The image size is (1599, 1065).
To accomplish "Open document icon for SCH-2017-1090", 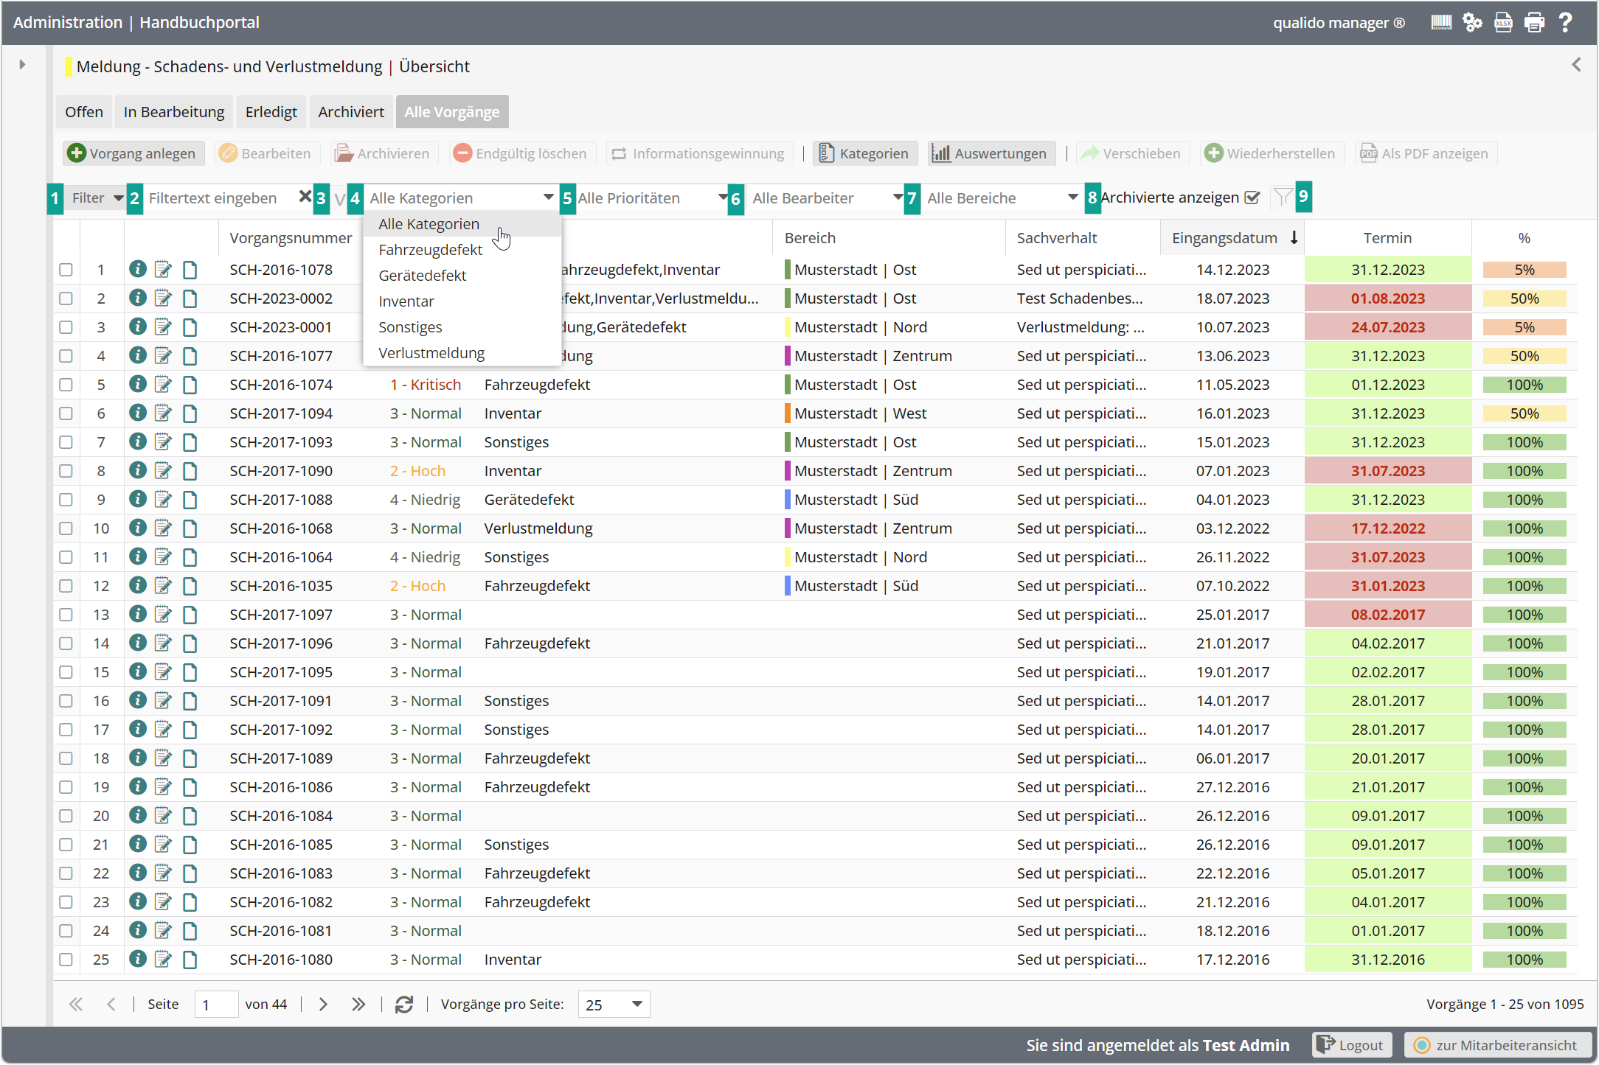I will [x=190, y=471].
